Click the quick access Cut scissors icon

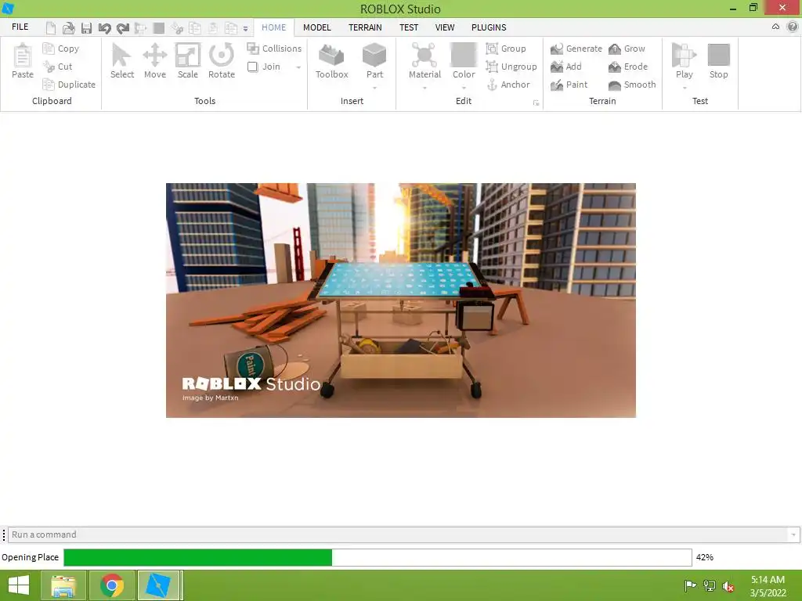(177, 27)
